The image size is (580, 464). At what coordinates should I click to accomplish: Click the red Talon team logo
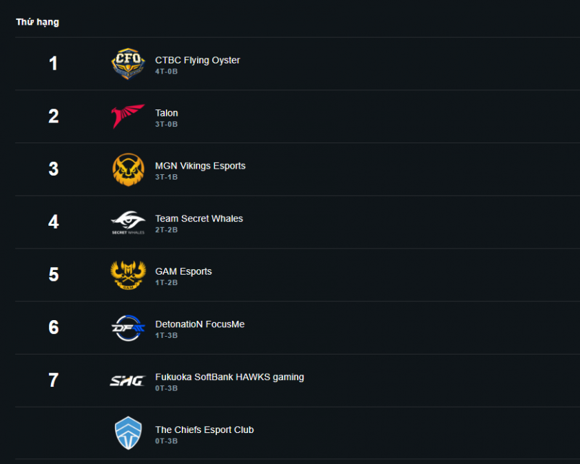click(128, 116)
